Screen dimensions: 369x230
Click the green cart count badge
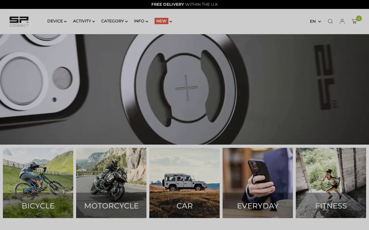click(x=359, y=18)
